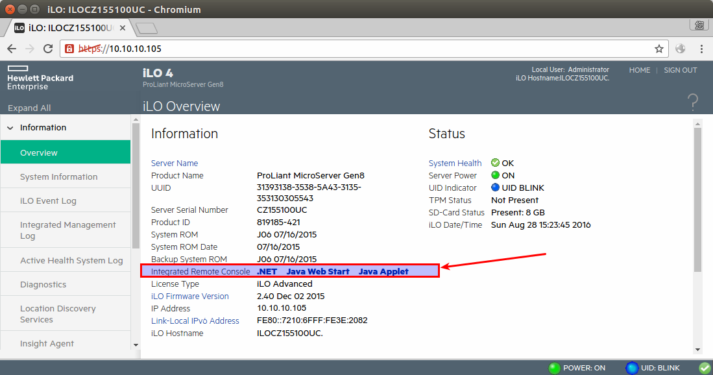
Task: Click the UID BLINK status text
Action: [x=523, y=187]
